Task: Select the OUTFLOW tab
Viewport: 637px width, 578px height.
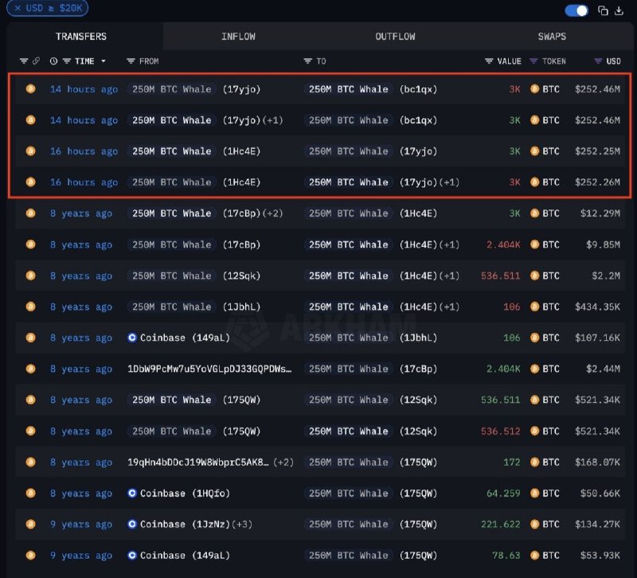Action: [x=395, y=37]
